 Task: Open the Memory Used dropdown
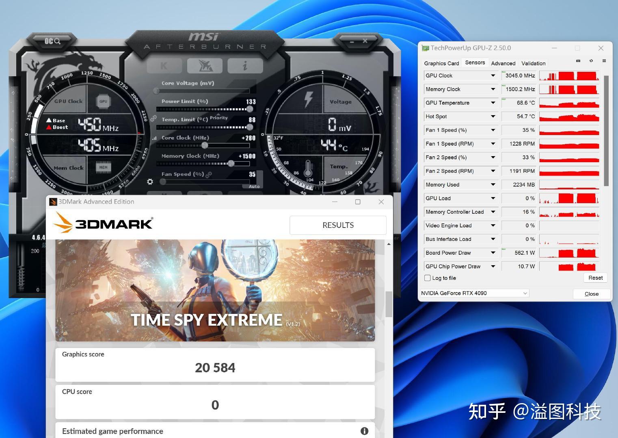(493, 185)
